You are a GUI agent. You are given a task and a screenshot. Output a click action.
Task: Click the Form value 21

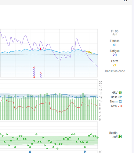[114, 65]
